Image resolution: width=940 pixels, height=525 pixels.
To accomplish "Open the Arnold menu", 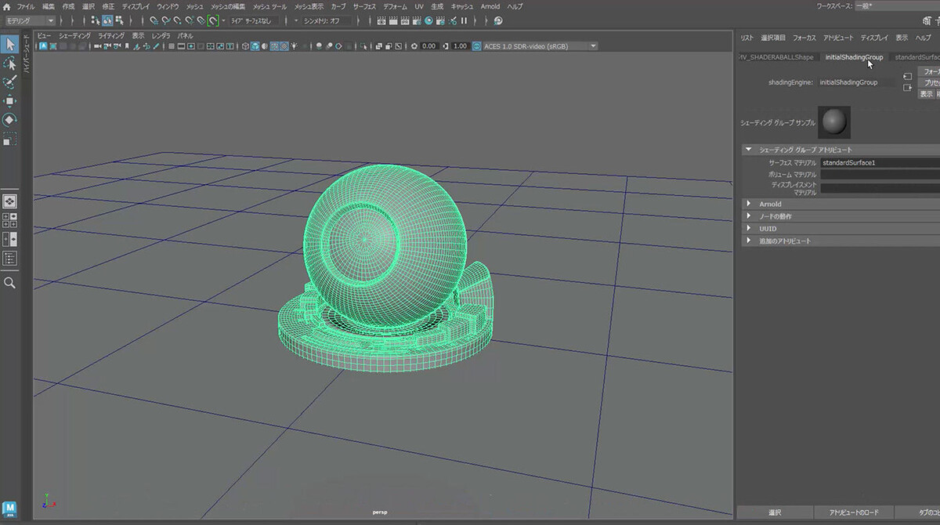I will pyautogui.click(x=490, y=6).
